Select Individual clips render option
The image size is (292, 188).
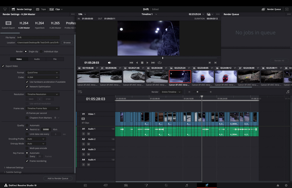click(41, 52)
